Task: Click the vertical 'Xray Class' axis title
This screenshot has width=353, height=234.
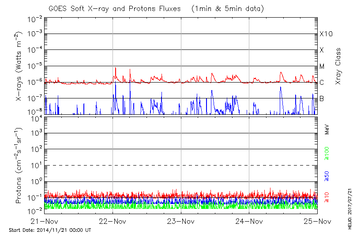Action: pyautogui.click(x=338, y=66)
